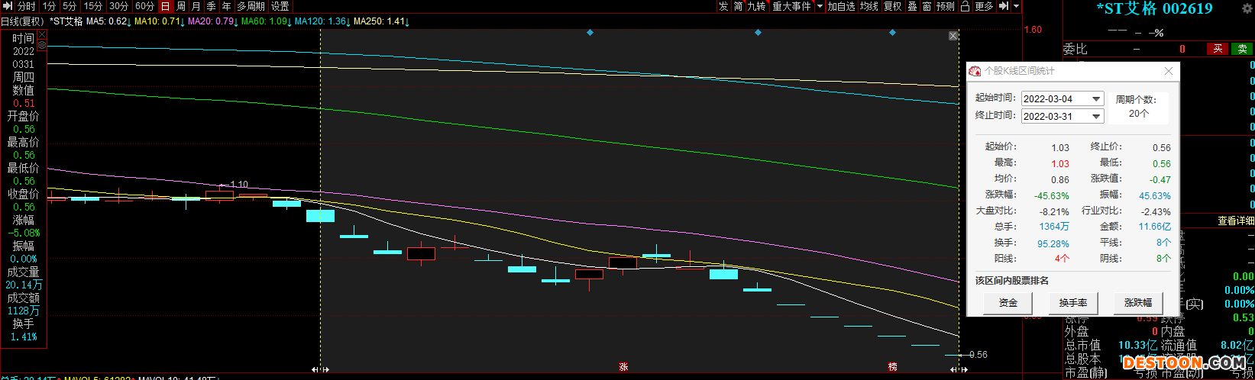The width and height of the screenshot is (1255, 380).
Task: Click the 换手率 ranking button
Action: pyautogui.click(x=1072, y=303)
